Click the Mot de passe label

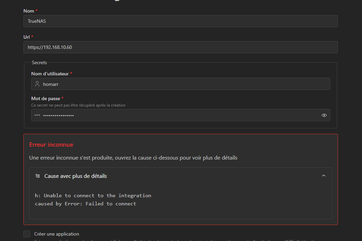pos(46,98)
